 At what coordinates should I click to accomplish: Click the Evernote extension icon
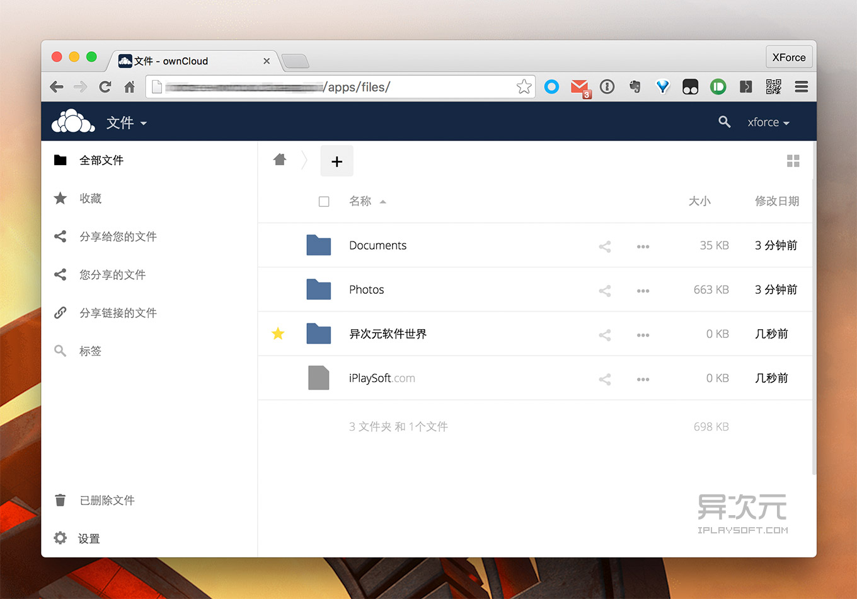(x=635, y=87)
